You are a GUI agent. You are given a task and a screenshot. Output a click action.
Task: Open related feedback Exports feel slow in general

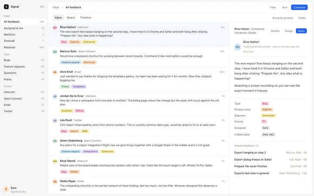270,173
